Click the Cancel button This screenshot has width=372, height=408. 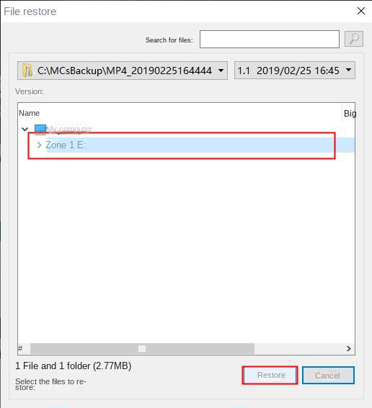tap(328, 375)
